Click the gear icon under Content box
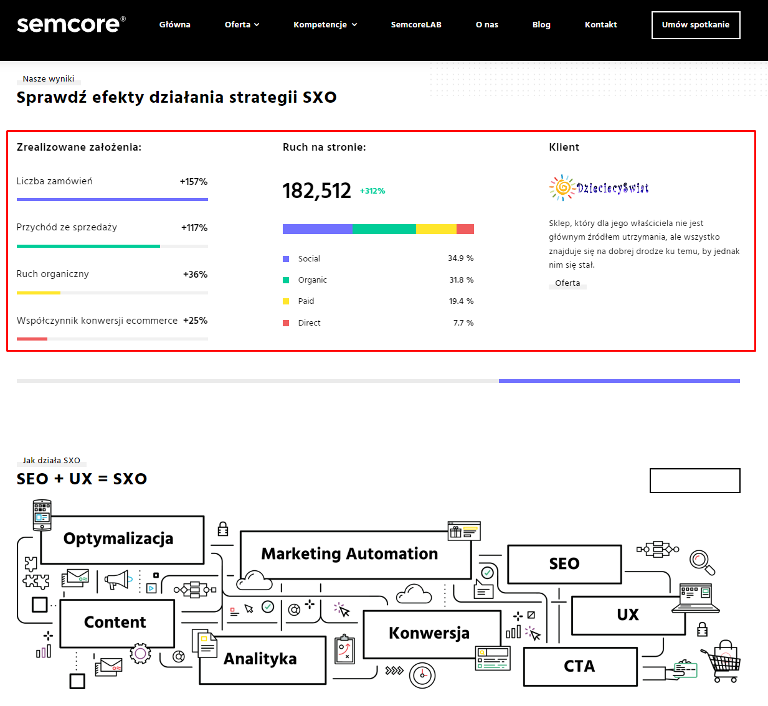768x706 pixels. (140, 654)
